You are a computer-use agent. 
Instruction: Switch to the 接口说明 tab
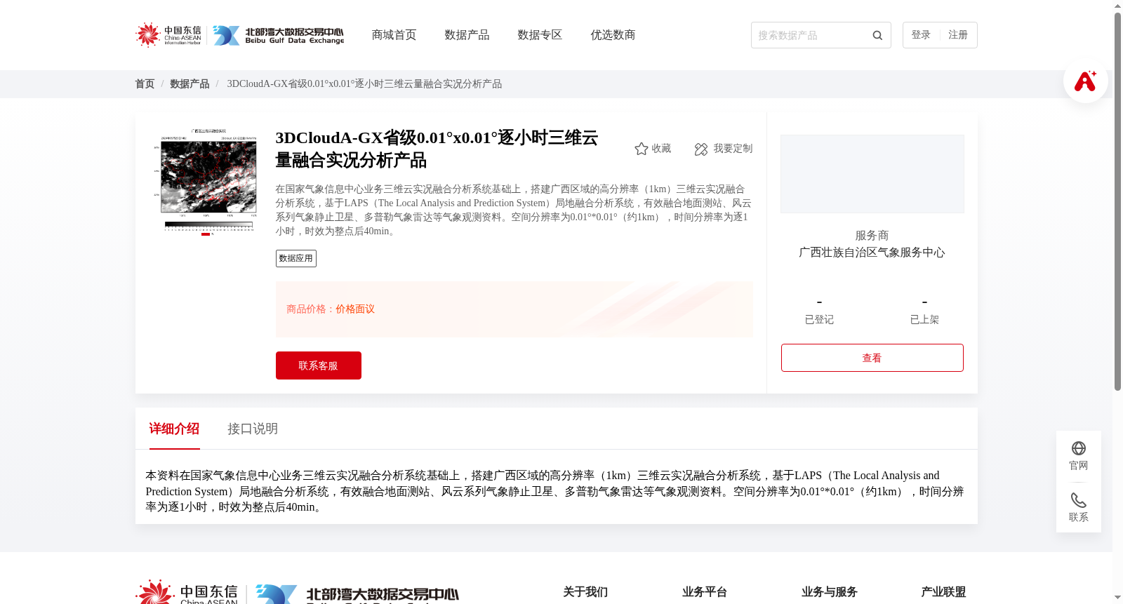(x=253, y=429)
